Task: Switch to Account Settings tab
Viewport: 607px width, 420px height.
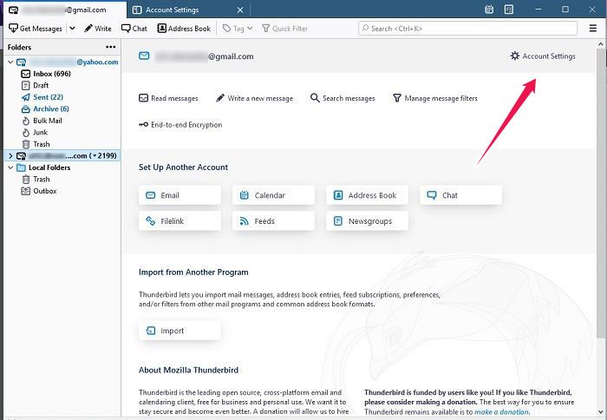Action: click(x=172, y=10)
